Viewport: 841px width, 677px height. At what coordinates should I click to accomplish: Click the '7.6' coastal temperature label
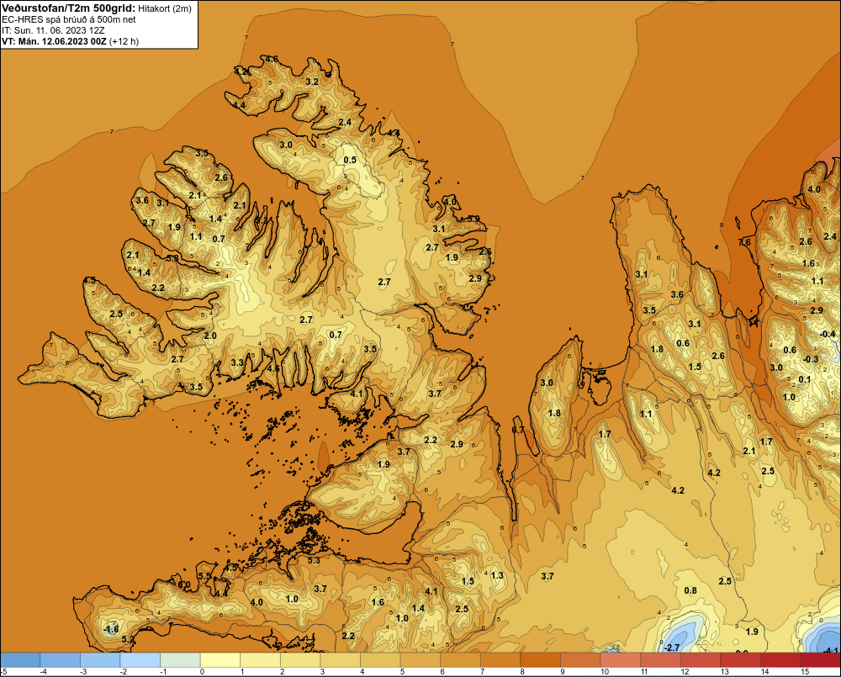[744, 242]
